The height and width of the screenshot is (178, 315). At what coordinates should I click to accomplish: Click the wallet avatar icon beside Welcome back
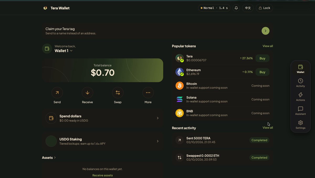pos(47,49)
